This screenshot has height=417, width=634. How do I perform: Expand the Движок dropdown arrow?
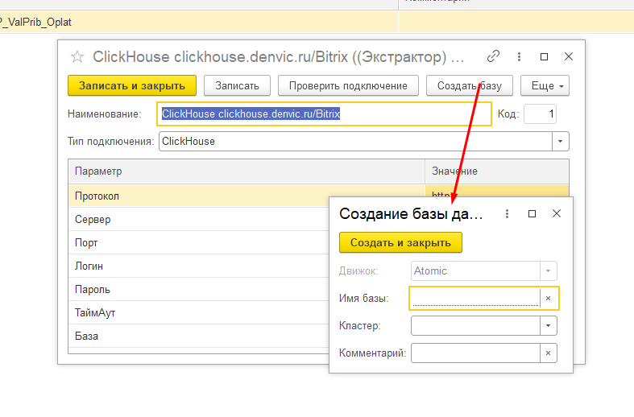(549, 270)
